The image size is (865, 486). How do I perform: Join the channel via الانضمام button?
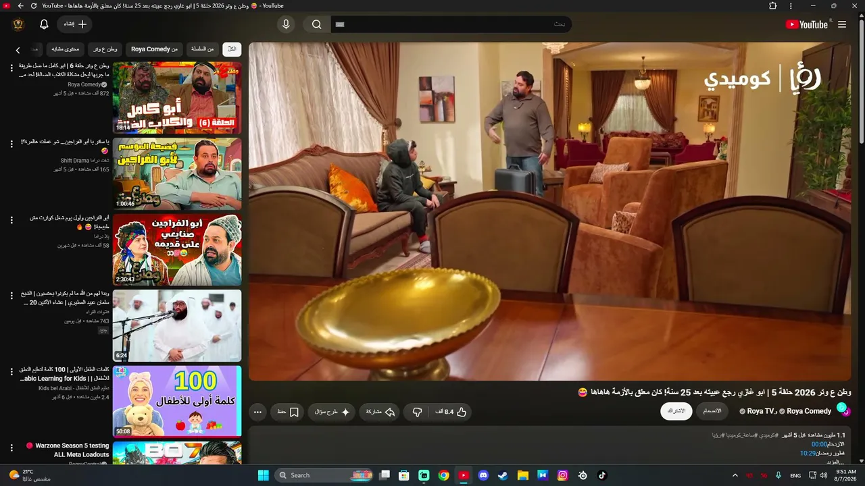click(x=712, y=411)
